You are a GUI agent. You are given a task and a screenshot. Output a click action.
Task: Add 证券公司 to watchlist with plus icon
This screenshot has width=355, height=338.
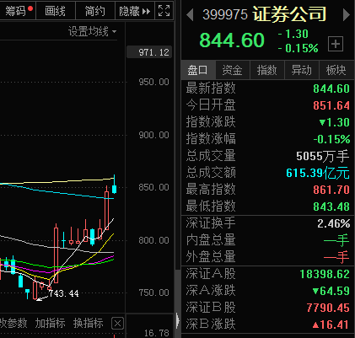[x=336, y=44]
